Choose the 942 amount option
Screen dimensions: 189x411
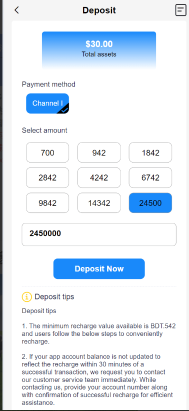click(x=99, y=152)
